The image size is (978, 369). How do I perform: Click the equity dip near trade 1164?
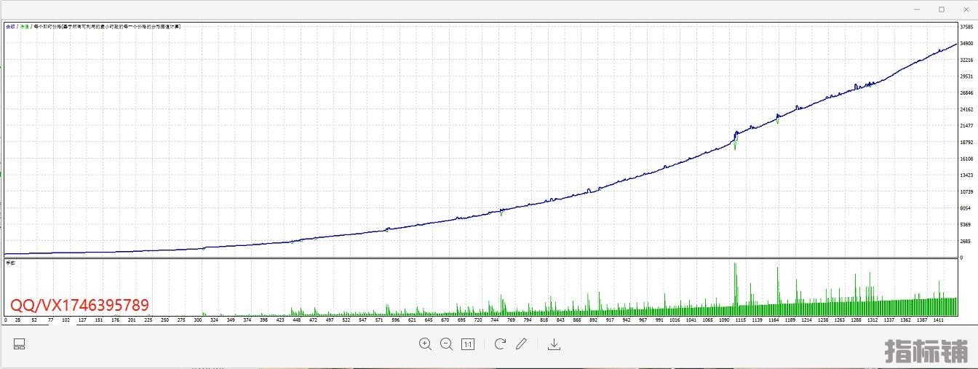pyautogui.click(x=777, y=121)
